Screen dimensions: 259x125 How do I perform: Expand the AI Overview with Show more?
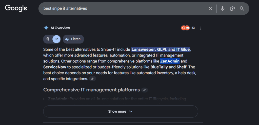(x=121, y=111)
